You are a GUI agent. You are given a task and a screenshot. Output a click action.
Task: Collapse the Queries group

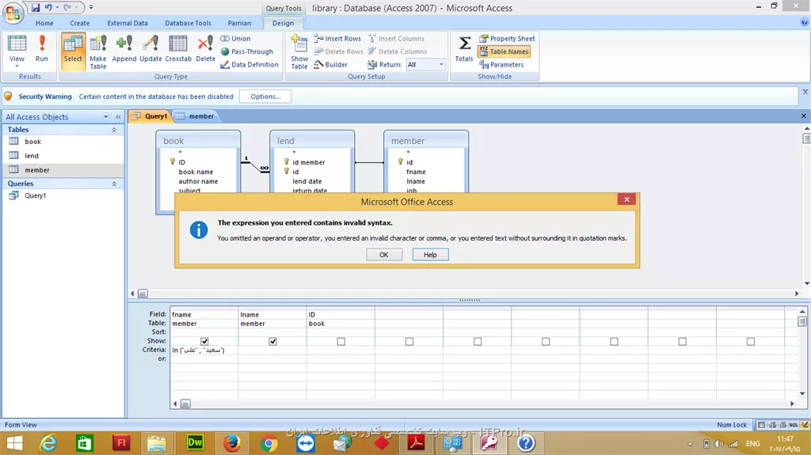point(114,184)
